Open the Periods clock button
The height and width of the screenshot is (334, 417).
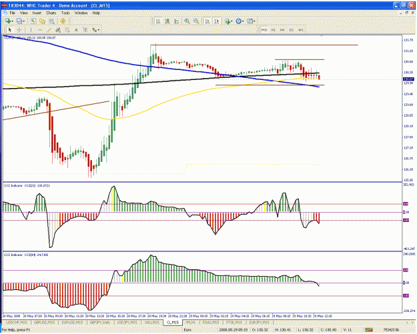pos(239,21)
